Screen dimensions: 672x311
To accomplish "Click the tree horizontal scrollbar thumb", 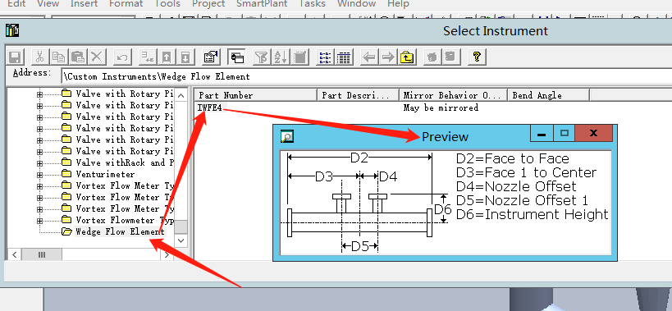I will (x=42, y=254).
